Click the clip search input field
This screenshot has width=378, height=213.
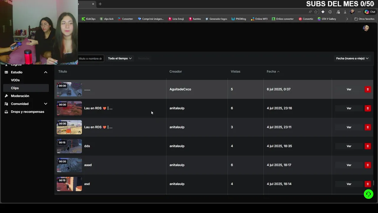point(90,59)
